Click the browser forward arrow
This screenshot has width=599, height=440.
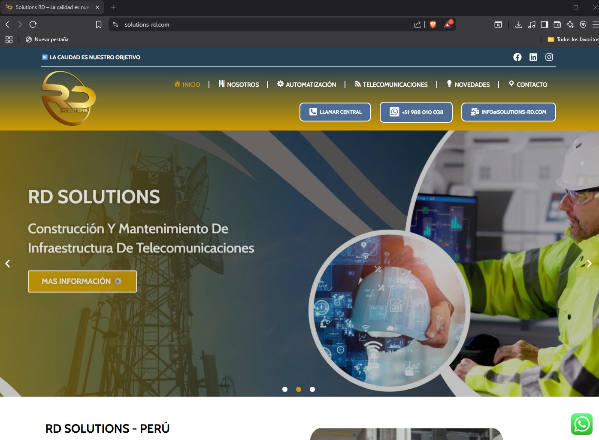coord(20,24)
